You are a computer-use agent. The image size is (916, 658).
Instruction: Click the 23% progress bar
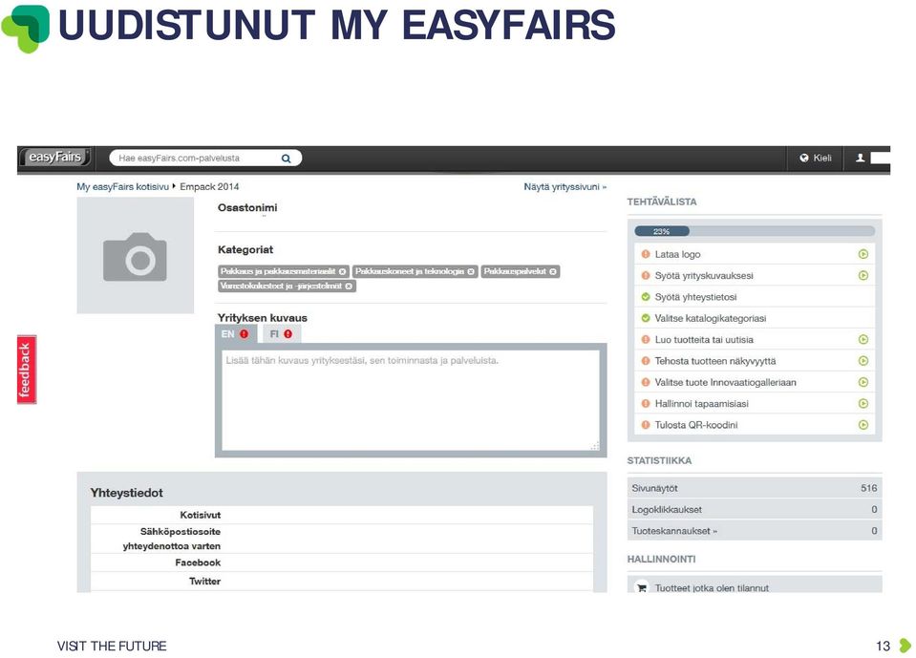pos(755,231)
